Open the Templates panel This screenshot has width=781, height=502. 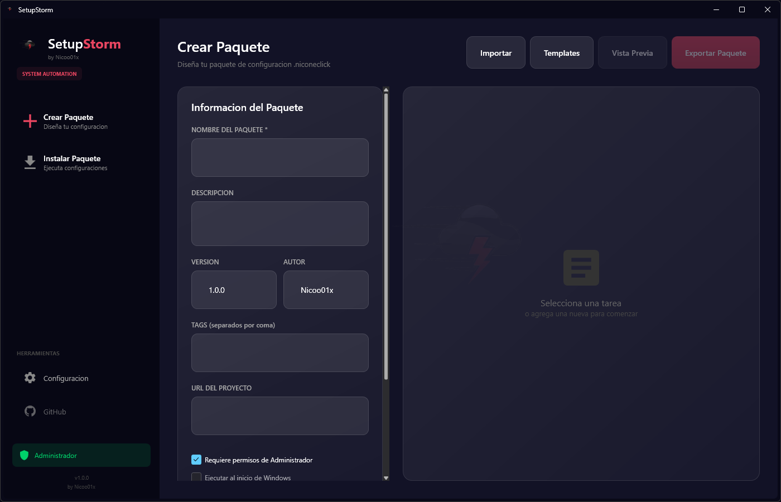(561, 52)
